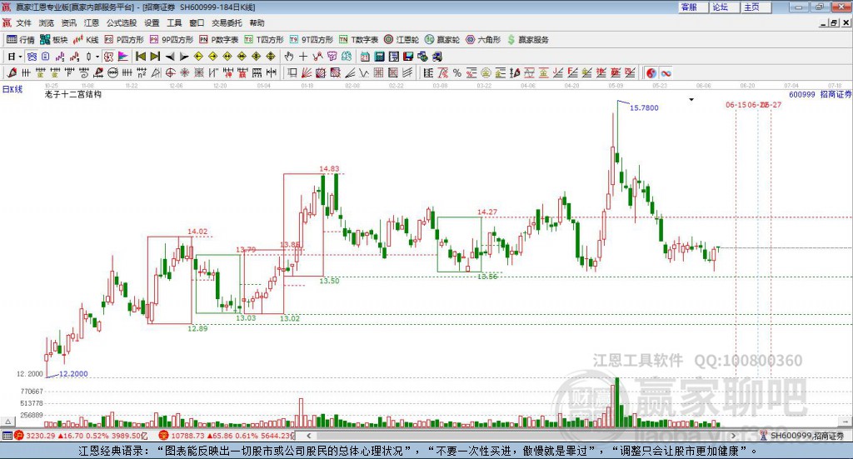Open the 江恩轮 Gann wheel

click(x=402, y=40)
